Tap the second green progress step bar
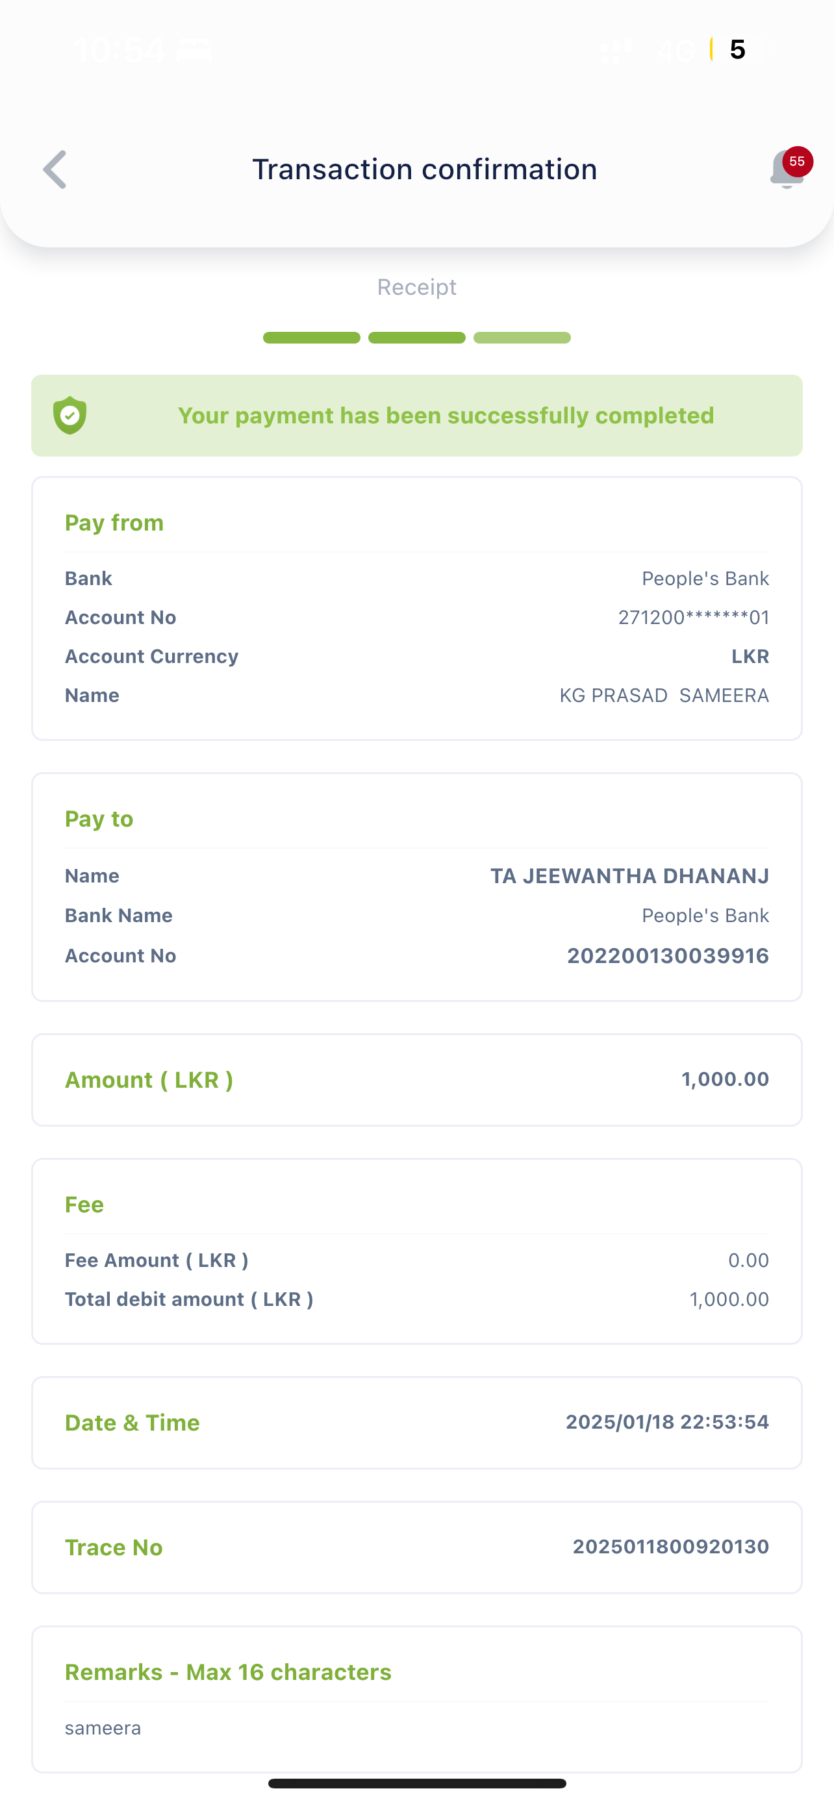The image size is (834, 1804). (x=416, y=338)
